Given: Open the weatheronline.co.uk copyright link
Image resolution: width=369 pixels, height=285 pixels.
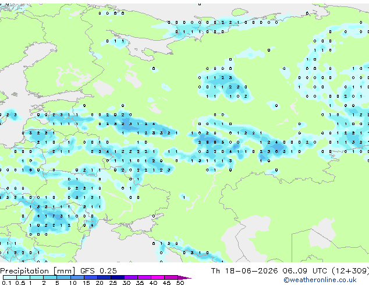Looking at the screenshot, I should click(320, 280).
